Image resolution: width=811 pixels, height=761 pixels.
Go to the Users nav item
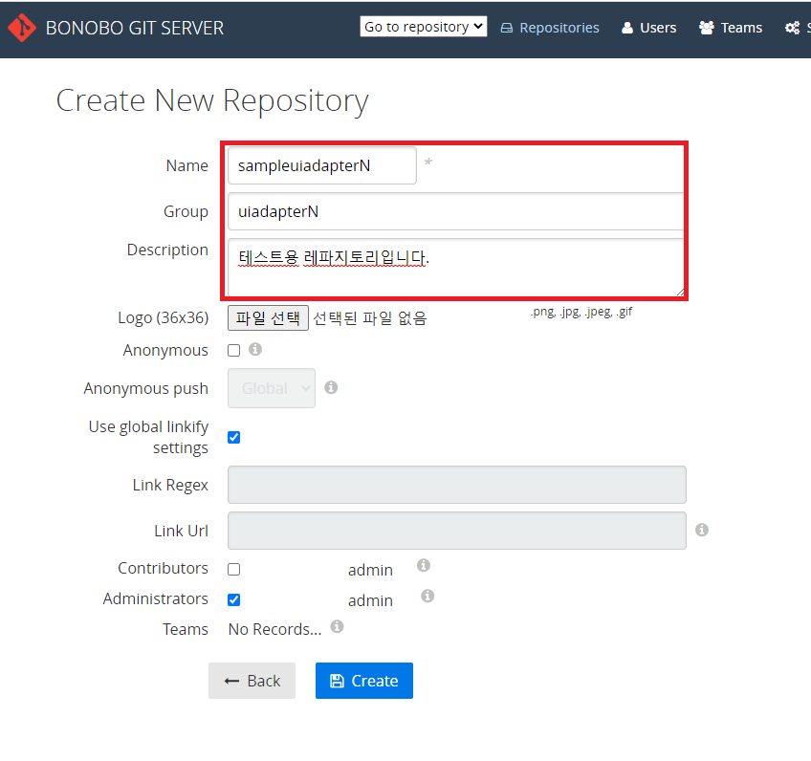click(x=648, y=28)
